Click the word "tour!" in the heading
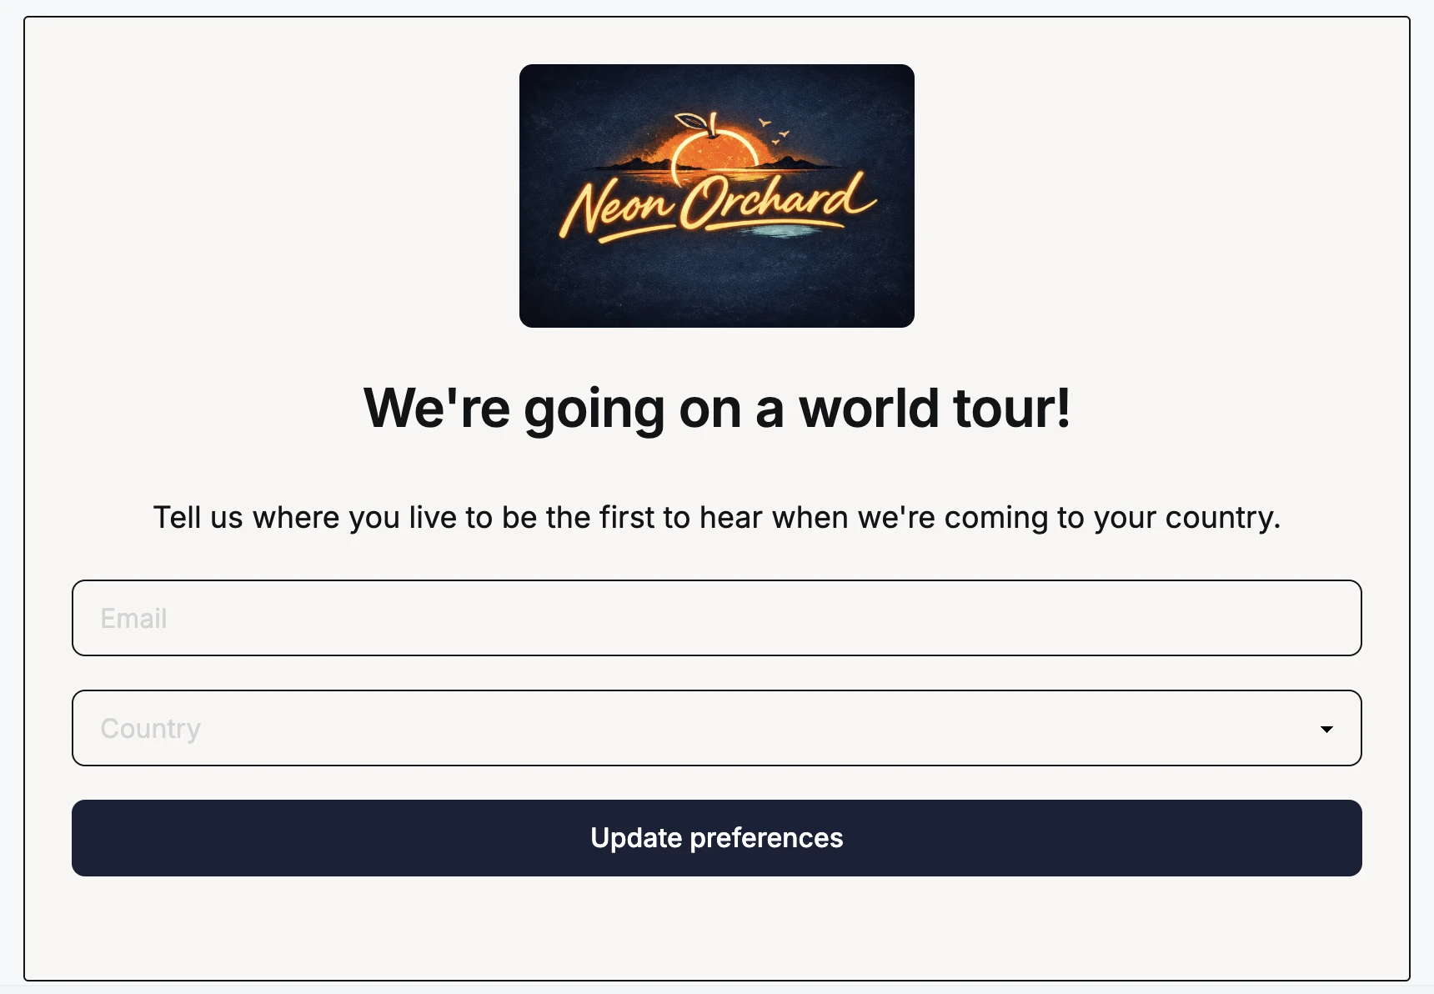Screen dimensions: 1434x994 pyautogui.click(x=1011, y=409)
